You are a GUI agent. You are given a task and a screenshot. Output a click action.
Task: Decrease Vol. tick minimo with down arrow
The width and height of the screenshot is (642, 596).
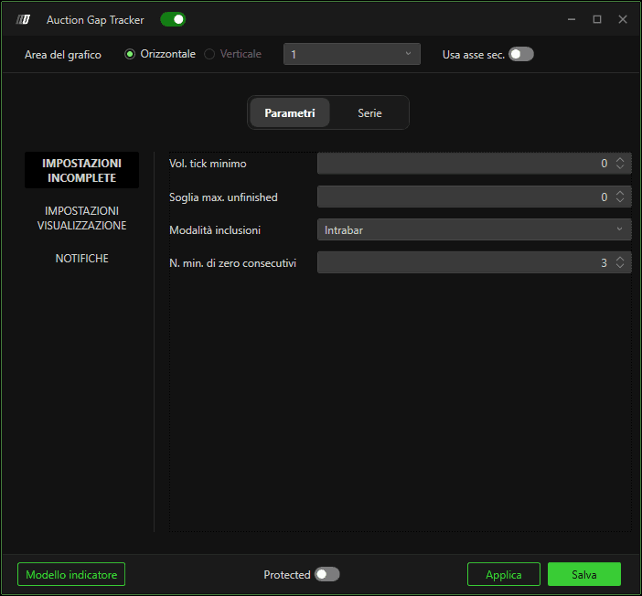pyautogui.click(x=620, y=166)
